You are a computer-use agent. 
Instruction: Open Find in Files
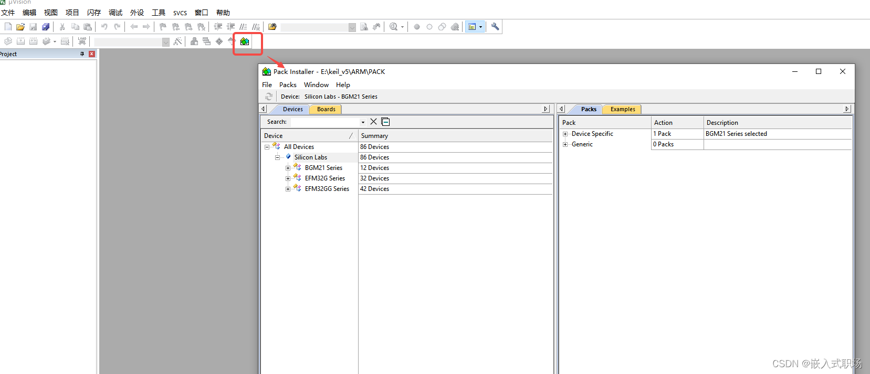[272, 27]
